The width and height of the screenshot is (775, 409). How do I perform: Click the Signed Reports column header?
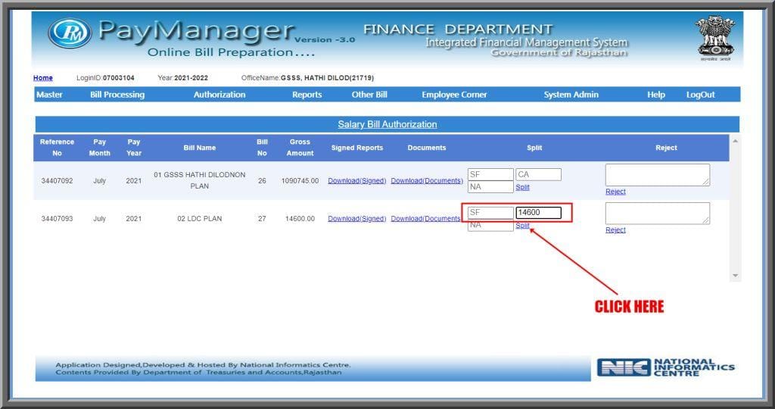(x=357, y=148)
